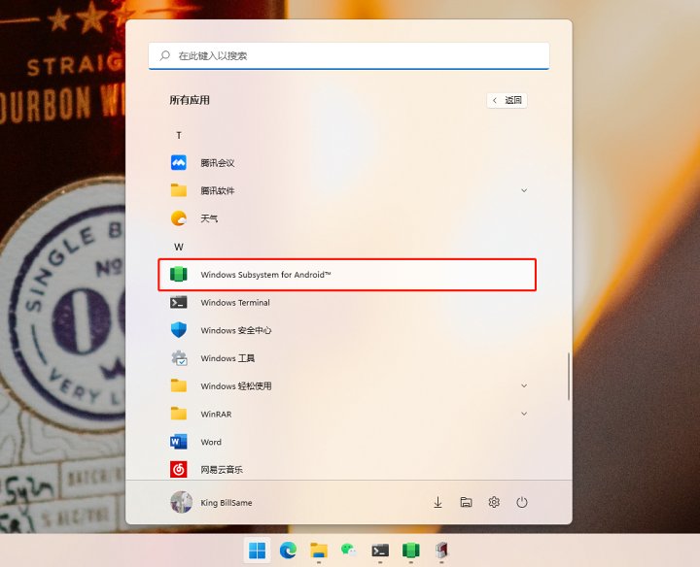The height and width of the screenshot is (567, 700).
Task: Click the search magnifier icon
Action: pyautogui.click(x=164, y=55)
